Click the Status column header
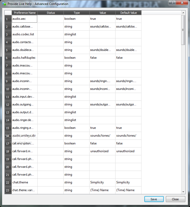190x207 pixels. pos(51,13)
